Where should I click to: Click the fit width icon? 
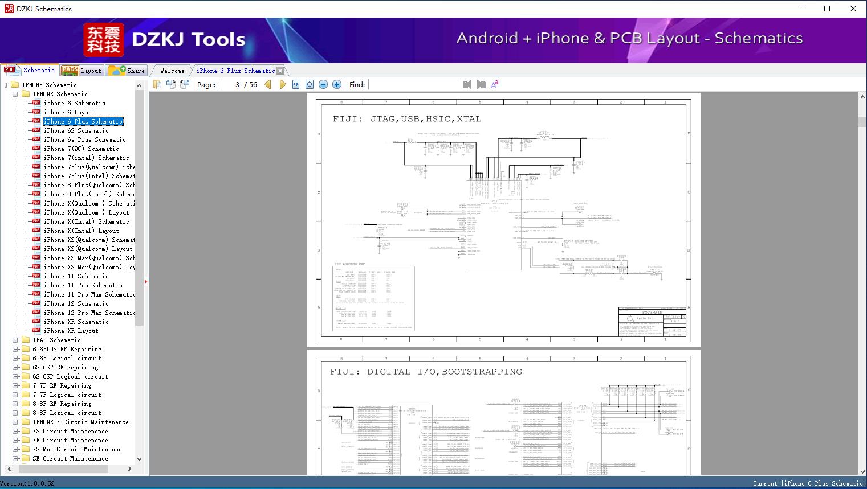[296, 84]
